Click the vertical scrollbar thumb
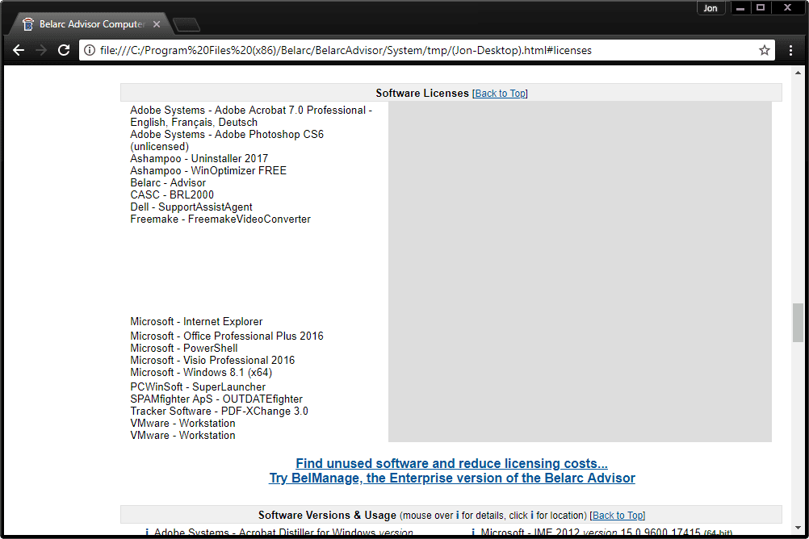The height and width of the screenshot is (539, 809). (x=799, y=323)
